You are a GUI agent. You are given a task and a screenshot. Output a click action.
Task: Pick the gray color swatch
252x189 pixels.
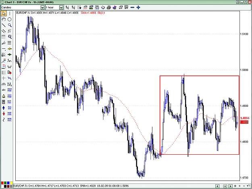click(x=11, y=186)
